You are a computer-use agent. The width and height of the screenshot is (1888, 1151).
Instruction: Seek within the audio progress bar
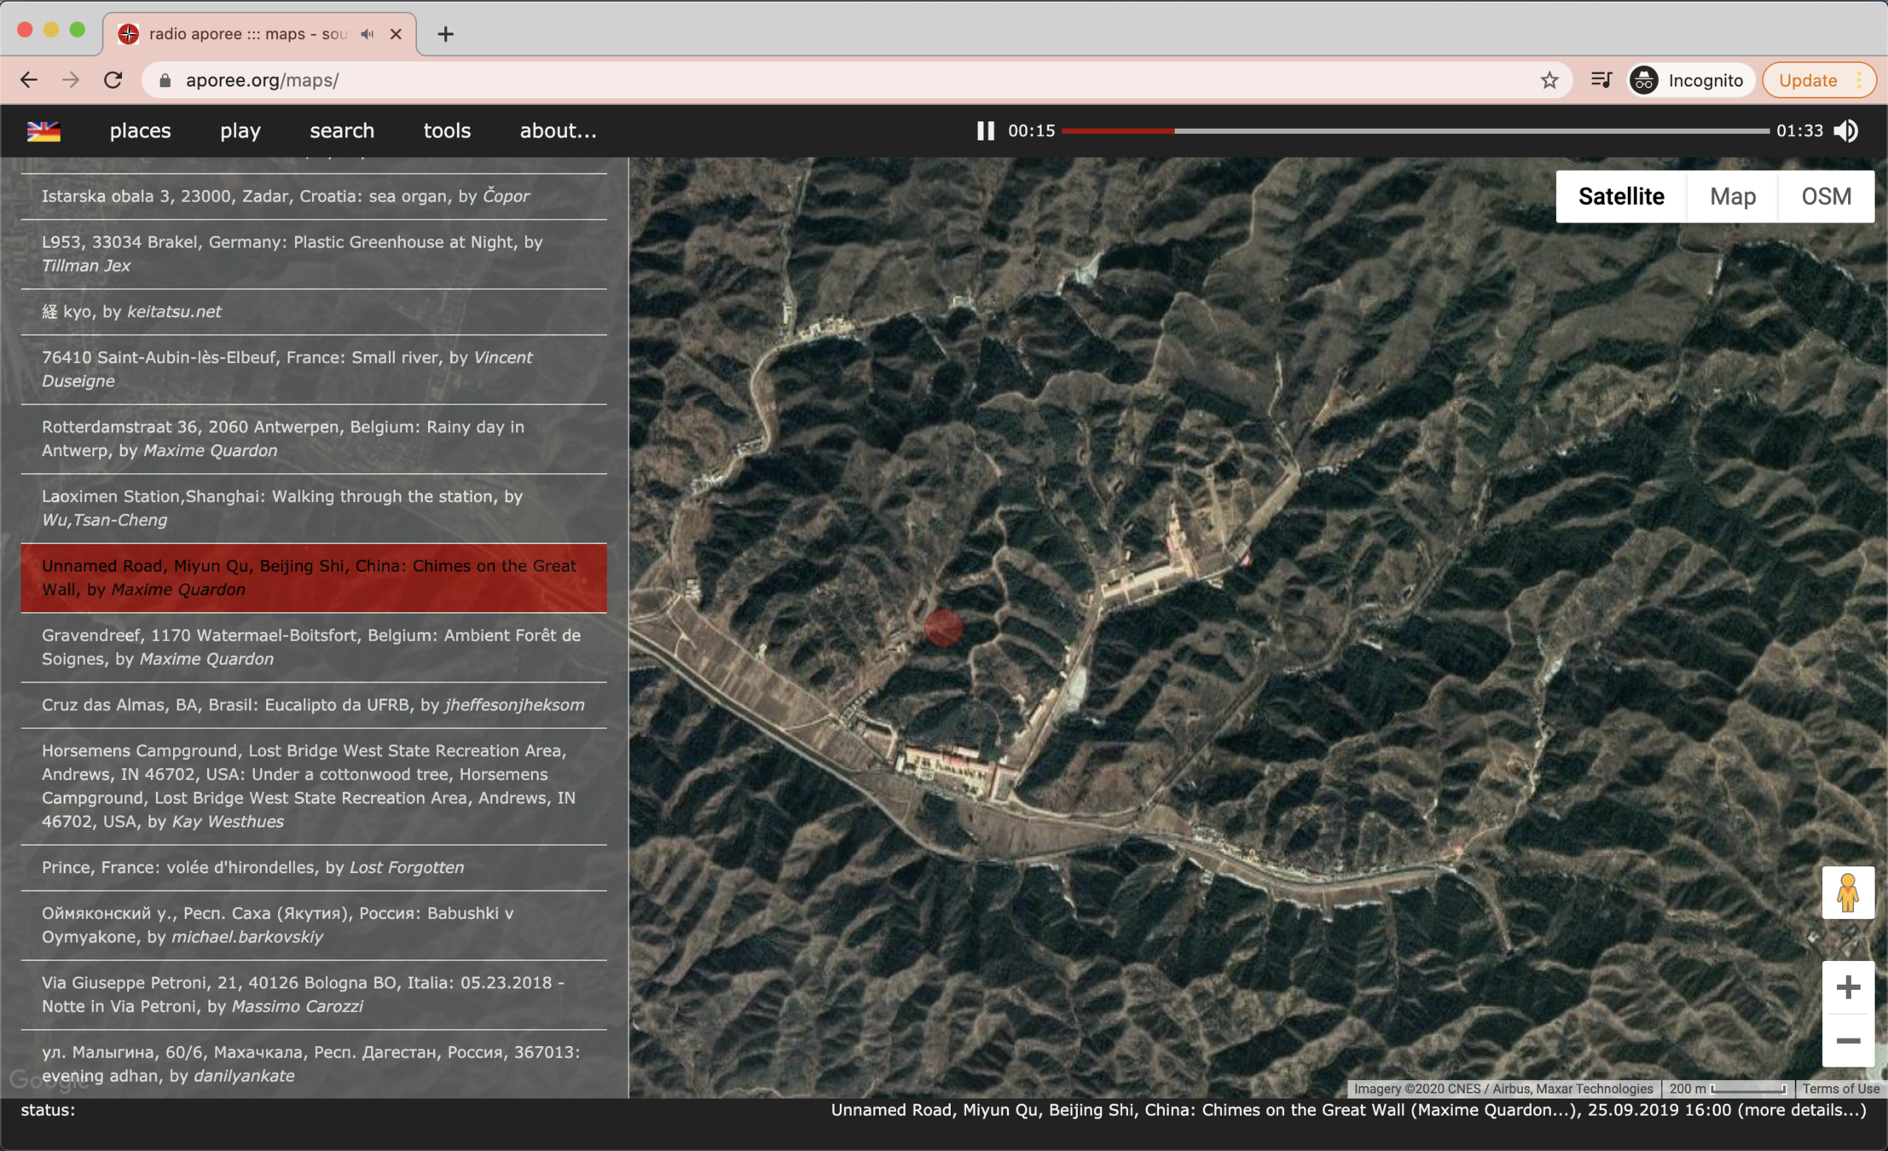point(1416,130)
